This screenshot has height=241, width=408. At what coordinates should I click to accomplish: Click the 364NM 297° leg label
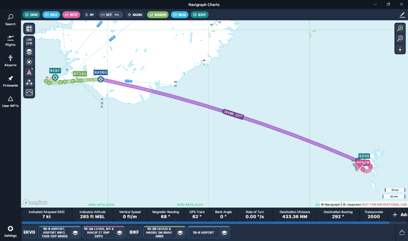[x=233, y=114]
